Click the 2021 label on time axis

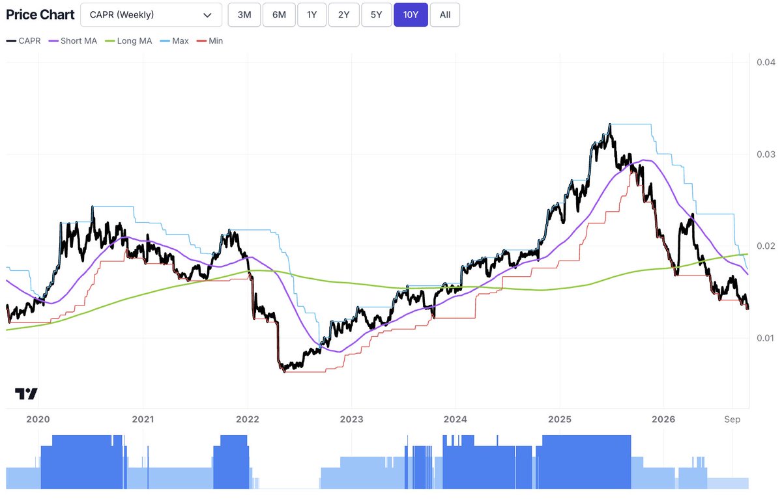pos(142,420)
